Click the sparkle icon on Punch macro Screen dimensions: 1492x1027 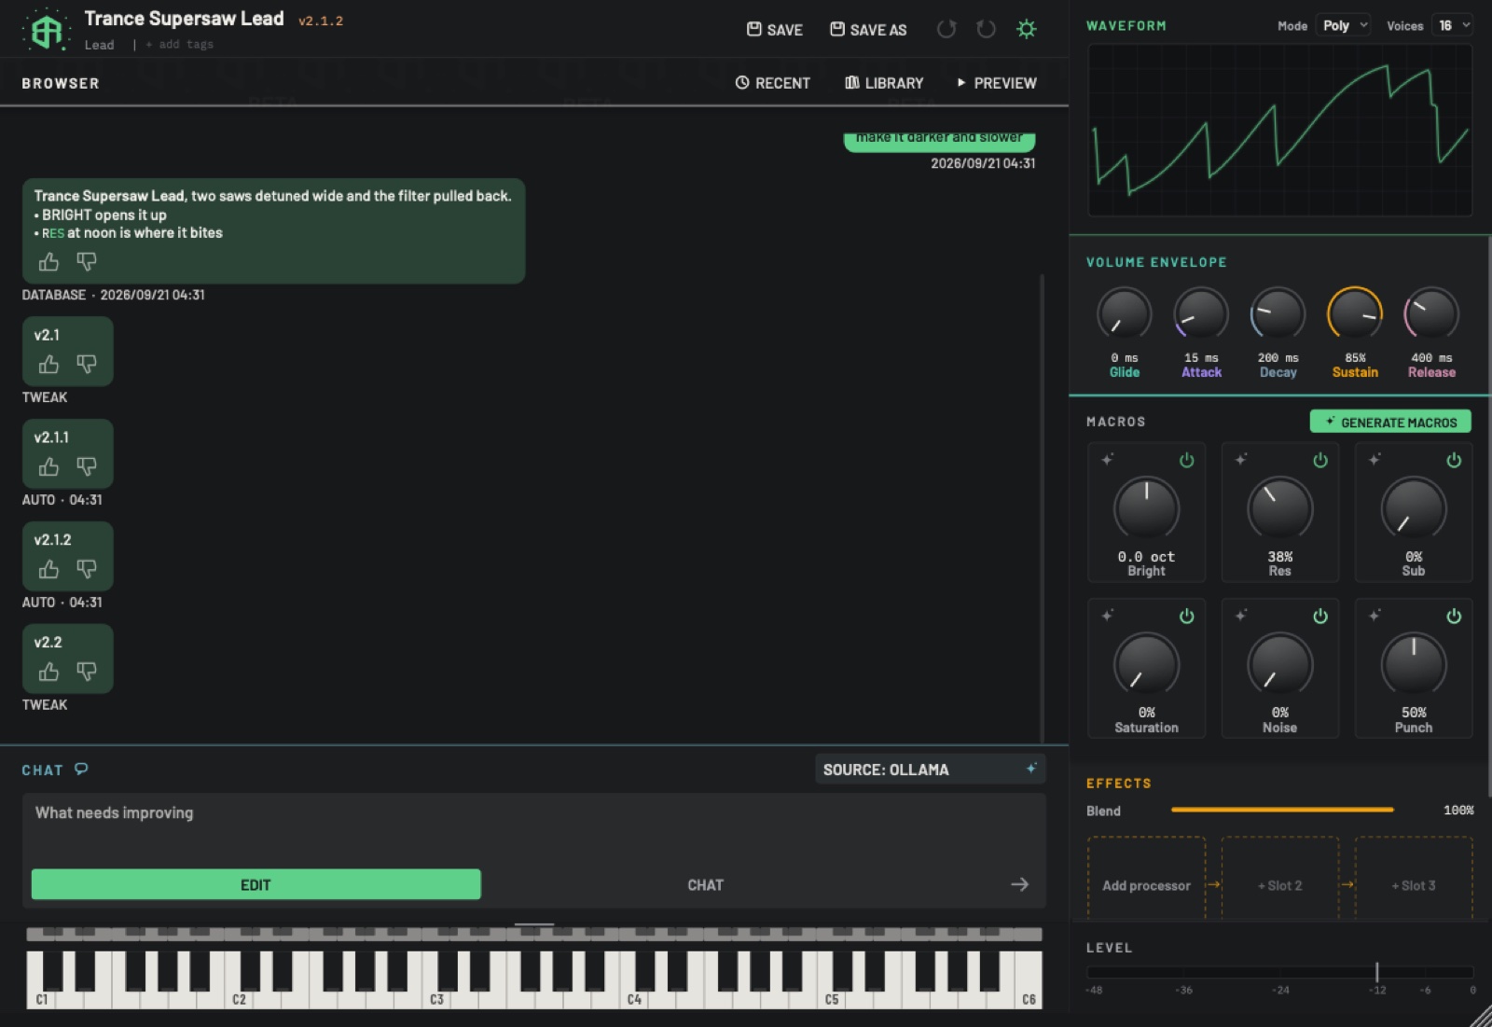click(x=1375, y=616)
